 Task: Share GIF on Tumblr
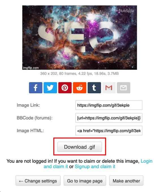click(94, 88)
